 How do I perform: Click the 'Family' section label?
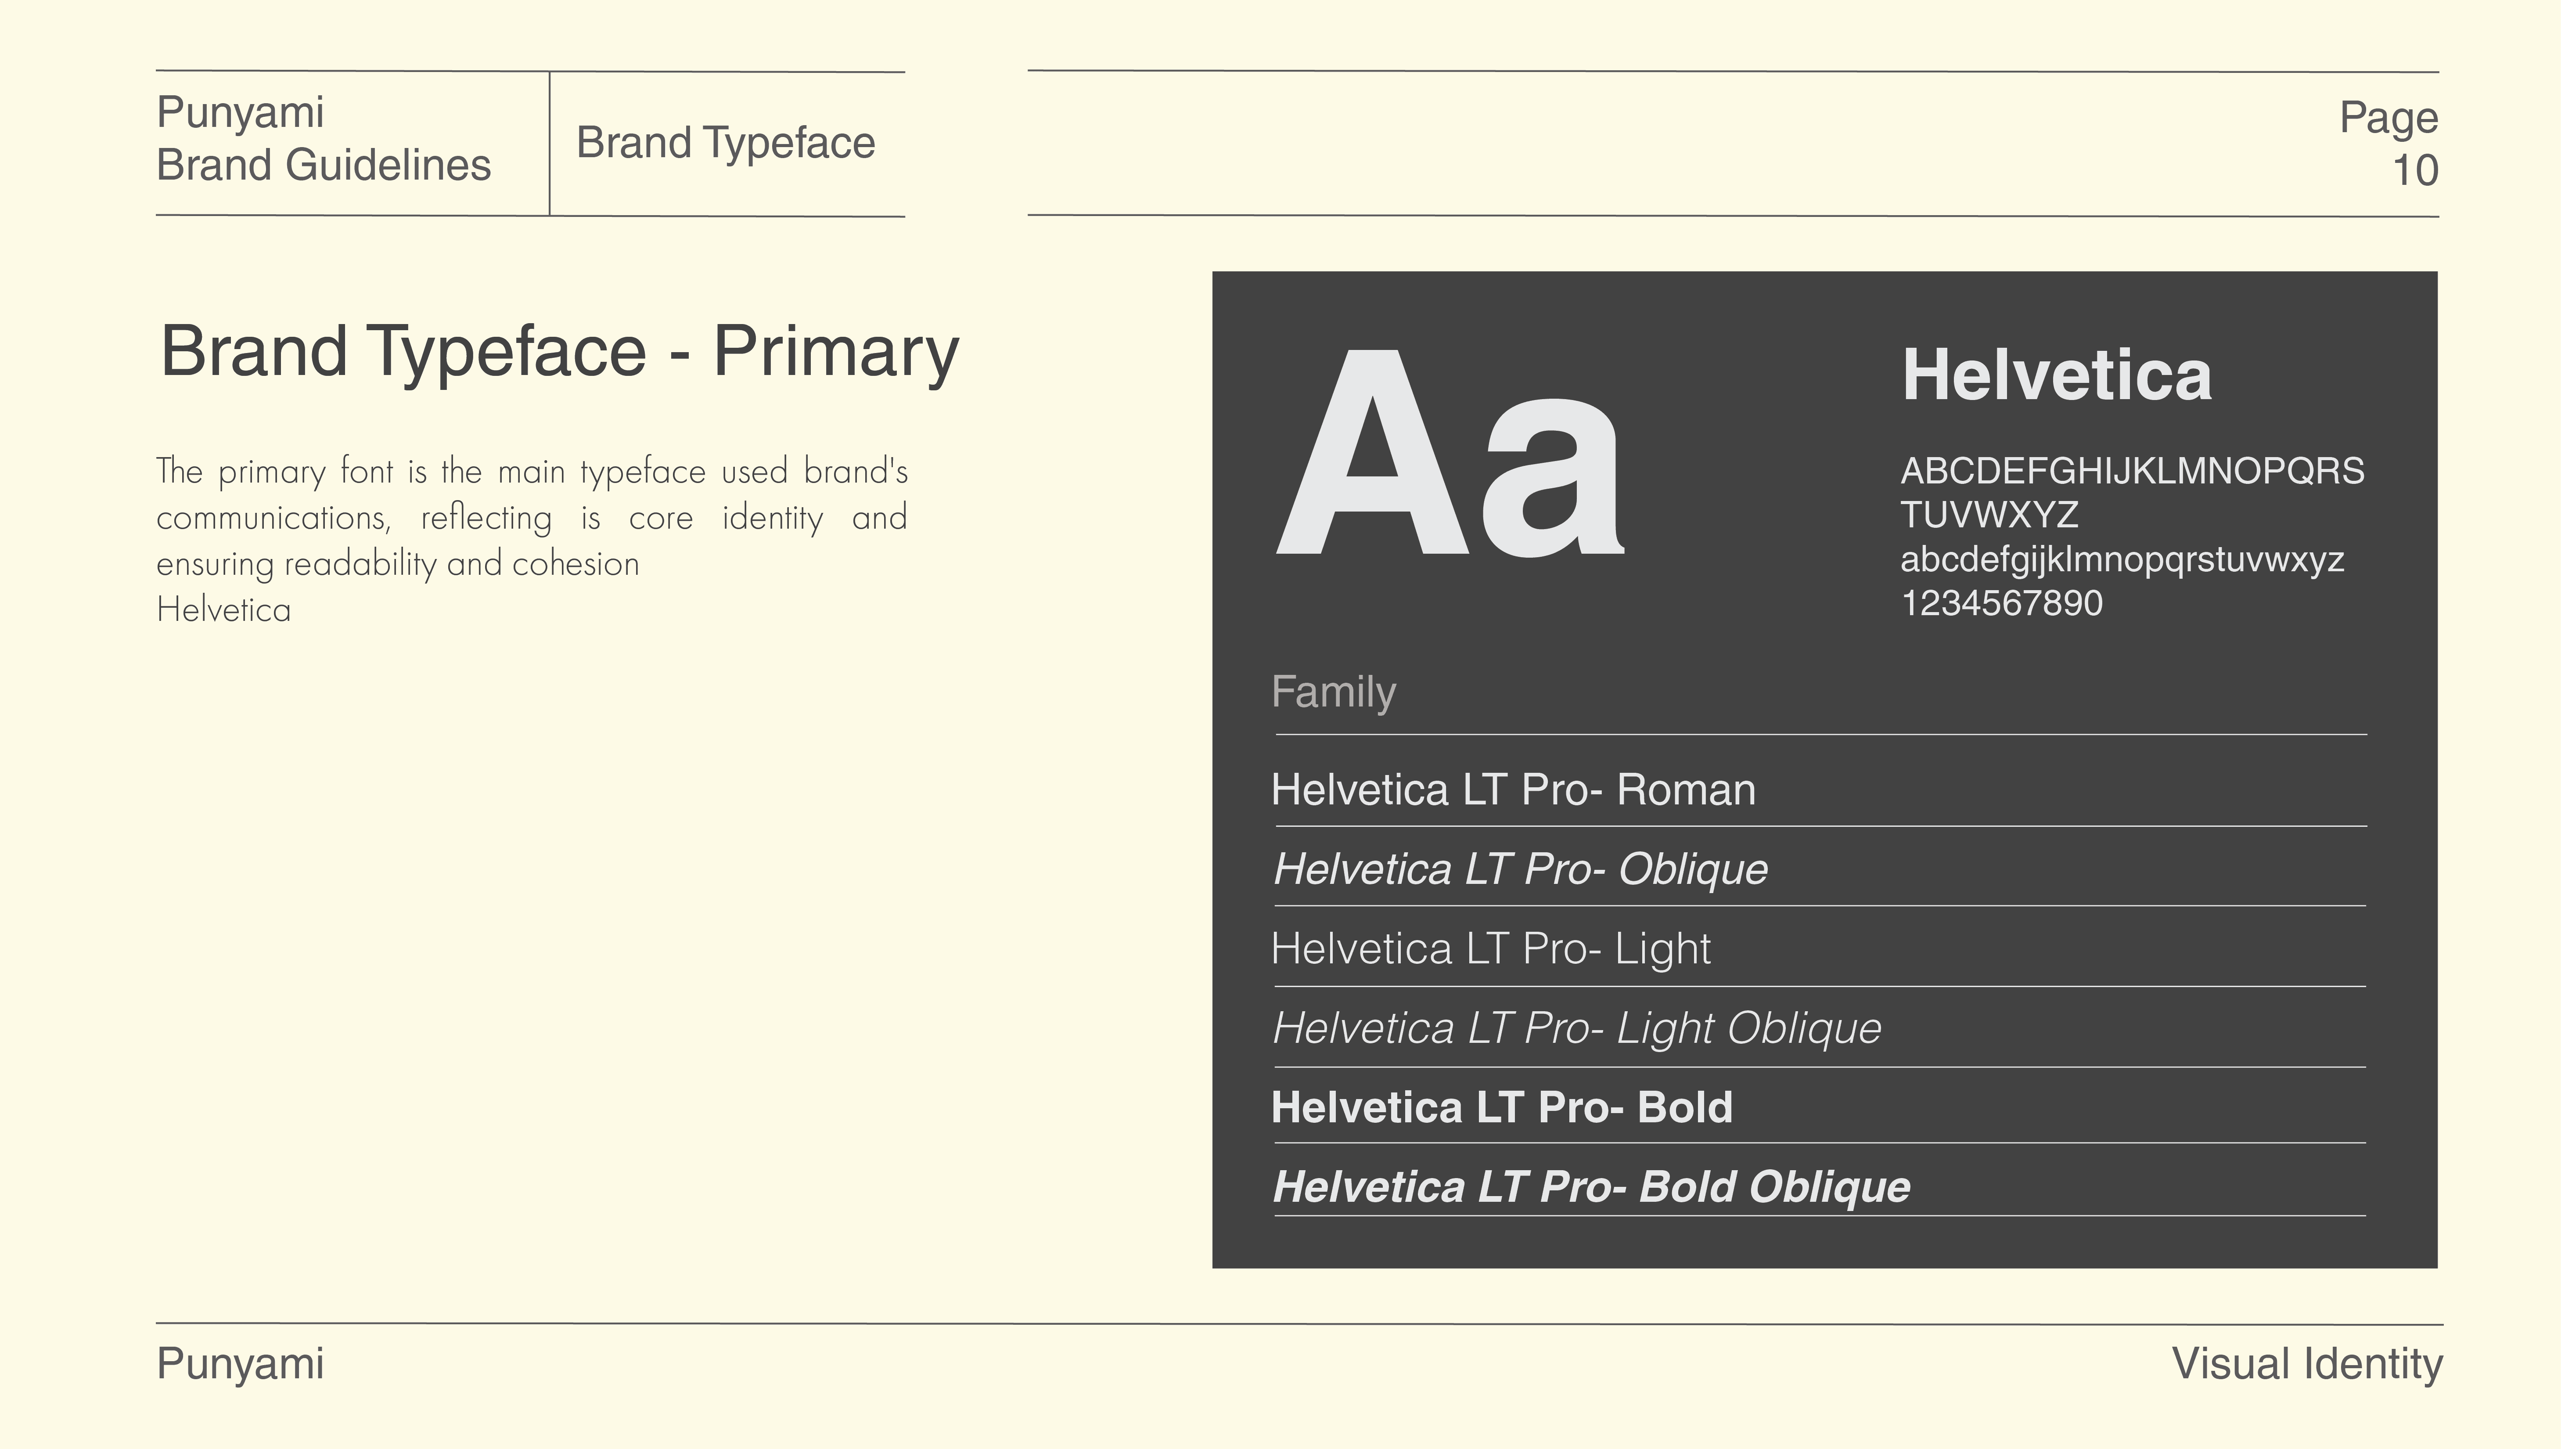1333,692
